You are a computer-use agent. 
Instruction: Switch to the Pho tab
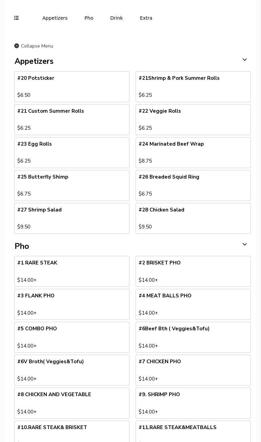click(89, 18)
